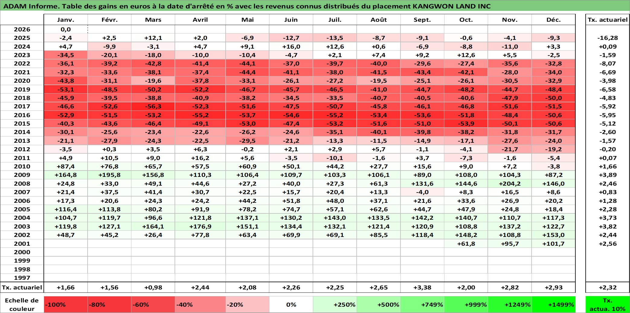Screen dimensions: 630x313
Task: Select the 2001 row label
Action: tap(22, 244)
